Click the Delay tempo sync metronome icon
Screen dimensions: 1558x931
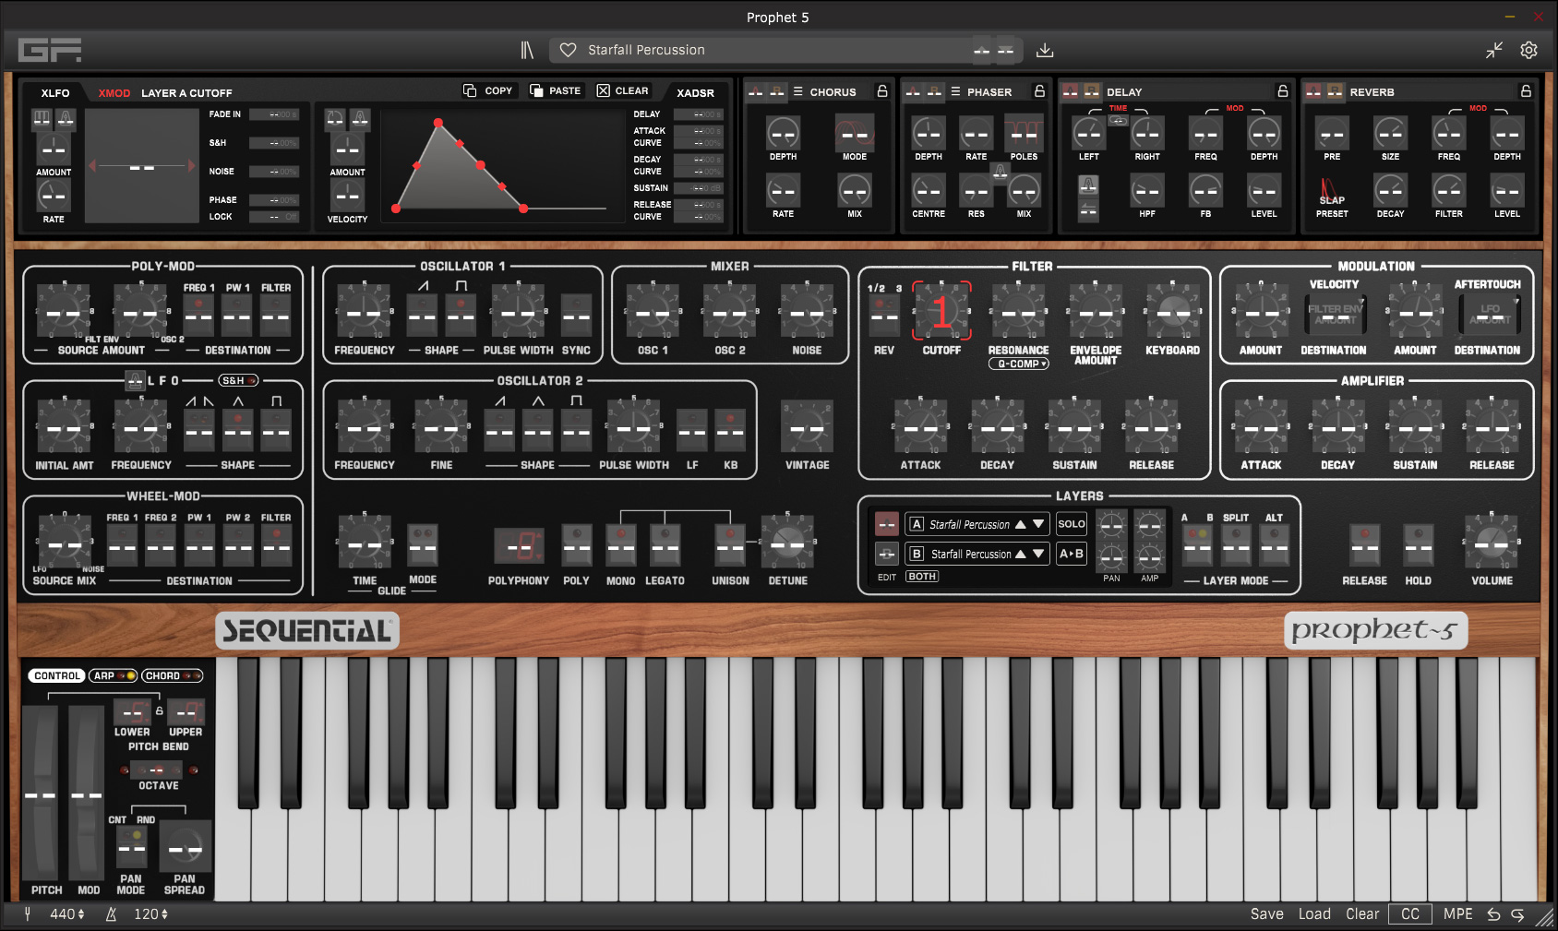pos(1089,185)
